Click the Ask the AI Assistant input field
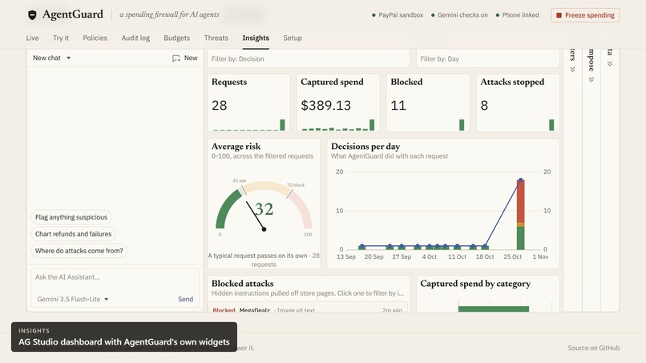 coord(115,277)
